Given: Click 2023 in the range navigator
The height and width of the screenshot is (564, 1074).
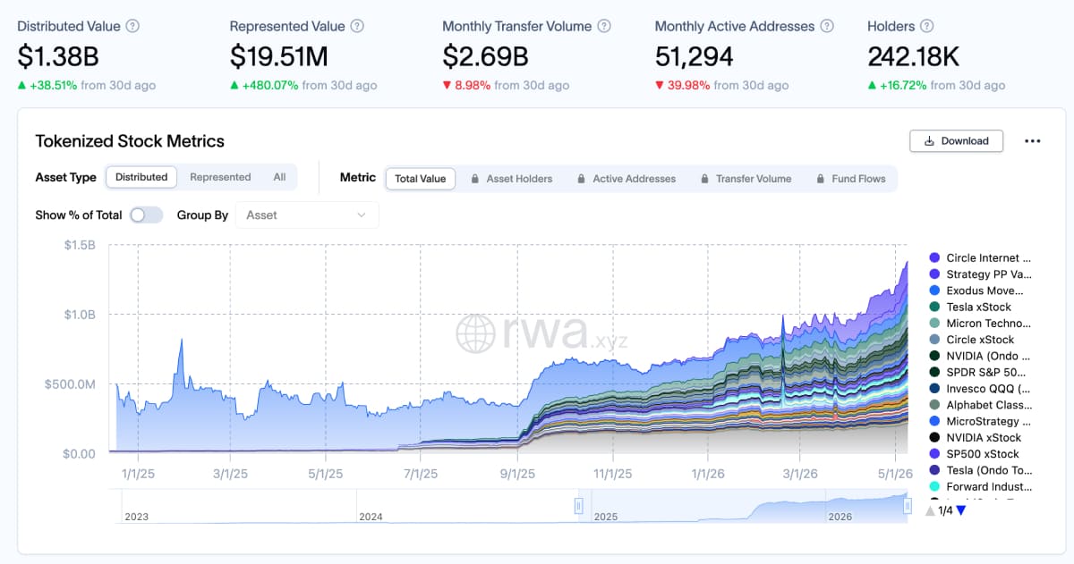Looking at the screenshot, I should (137, 517).
